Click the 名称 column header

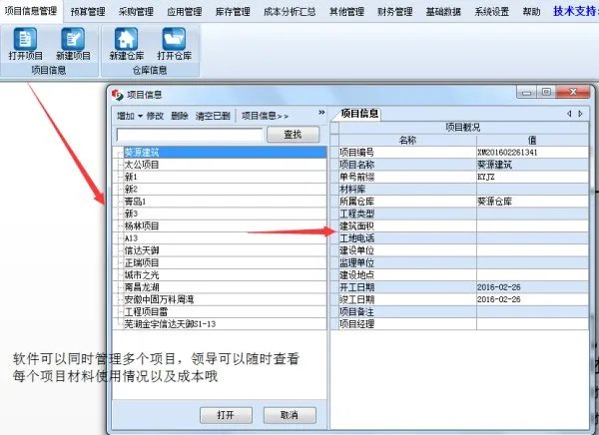pos(407,140)
